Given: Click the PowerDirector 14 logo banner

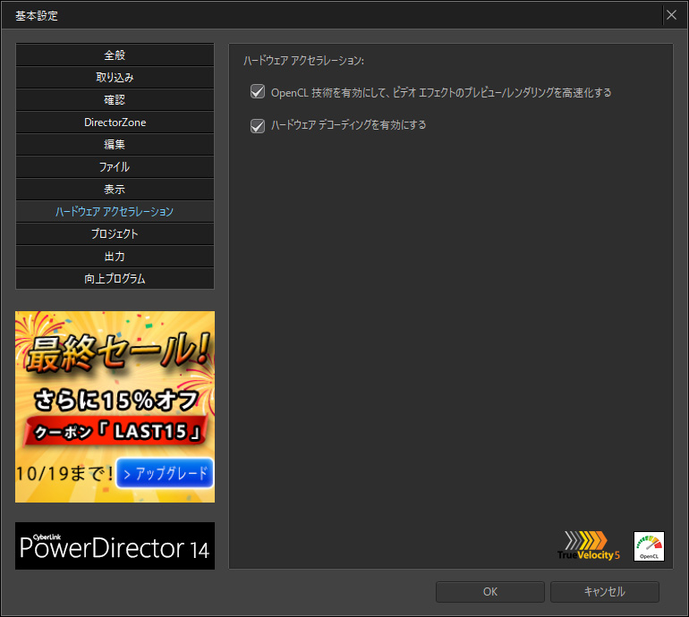Looking at the screenshot, I should coord(115,545).
